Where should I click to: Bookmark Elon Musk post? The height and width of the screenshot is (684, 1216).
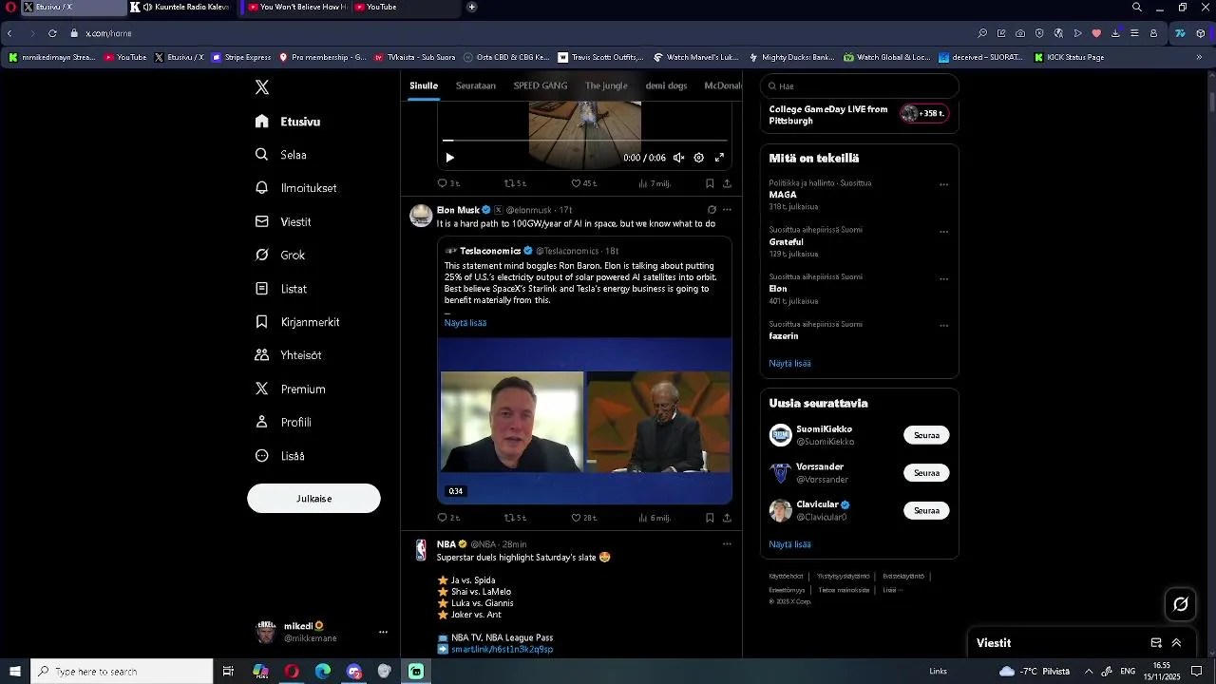pyautogui.click(x=710, y=518)
